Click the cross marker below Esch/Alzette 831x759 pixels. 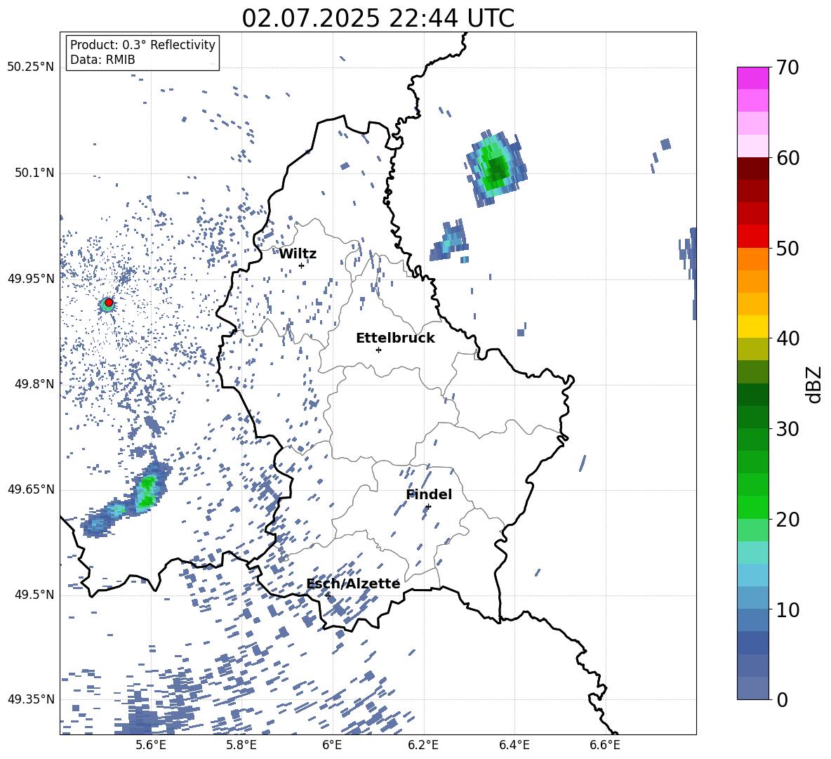coord(328,595)
